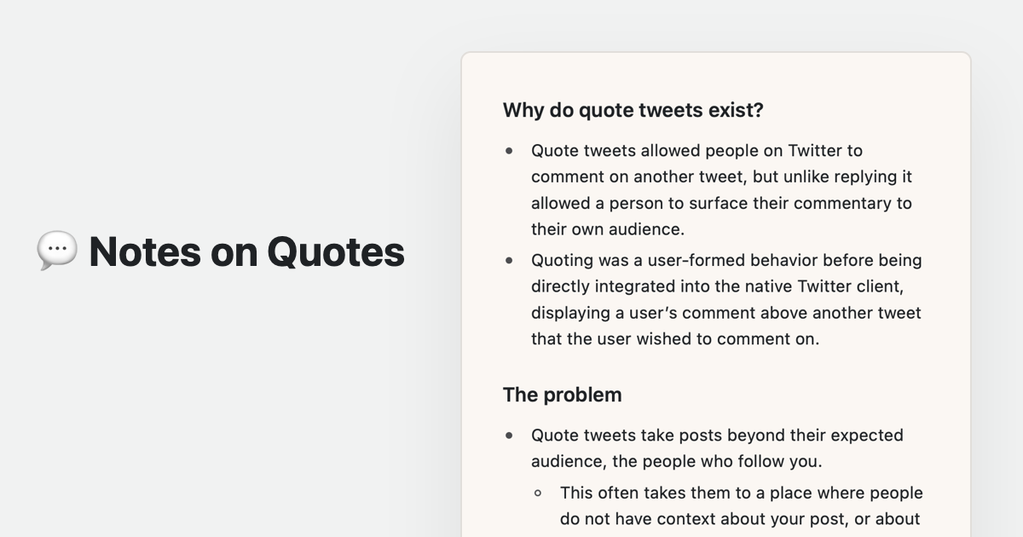Screen dimensions: 1023x537
Task: Click the bullet dot beside "Quote tweets take posts"
Action: click(x=510, y=436)
